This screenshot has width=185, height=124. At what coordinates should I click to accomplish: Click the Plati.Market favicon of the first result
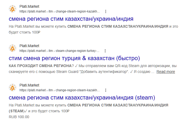point(13,9)
